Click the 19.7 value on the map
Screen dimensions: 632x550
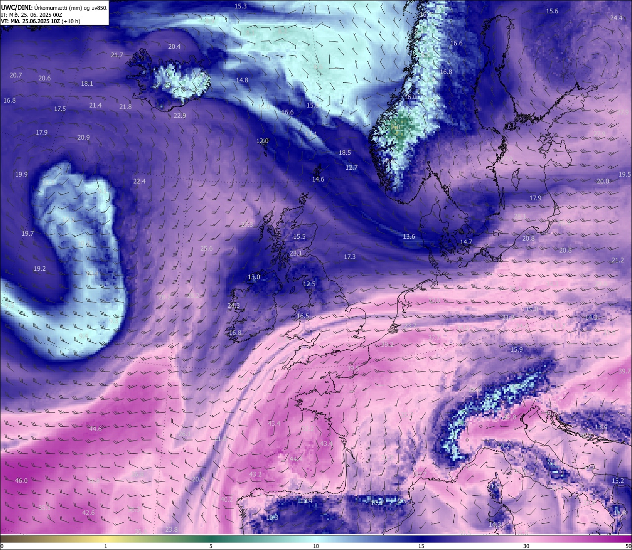[28, 233]
